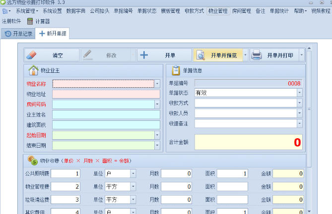Open the 房间管理 menu item
Image resolution: width=332 pixels, height=214 pixels.
(242, 11)
